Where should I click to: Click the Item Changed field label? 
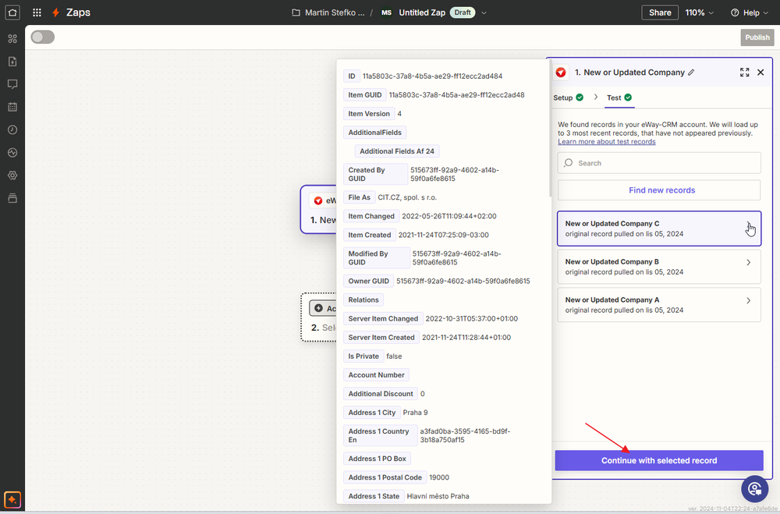(x=371, y=217)
